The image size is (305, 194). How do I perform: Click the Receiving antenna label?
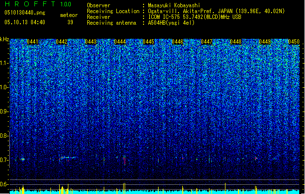point(112,23)
